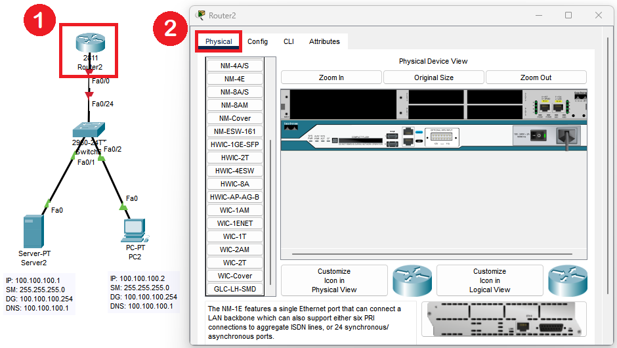This screenshot has width=617, height=348.
Task: Select the NM-4E module
Action: coord(235,79)
